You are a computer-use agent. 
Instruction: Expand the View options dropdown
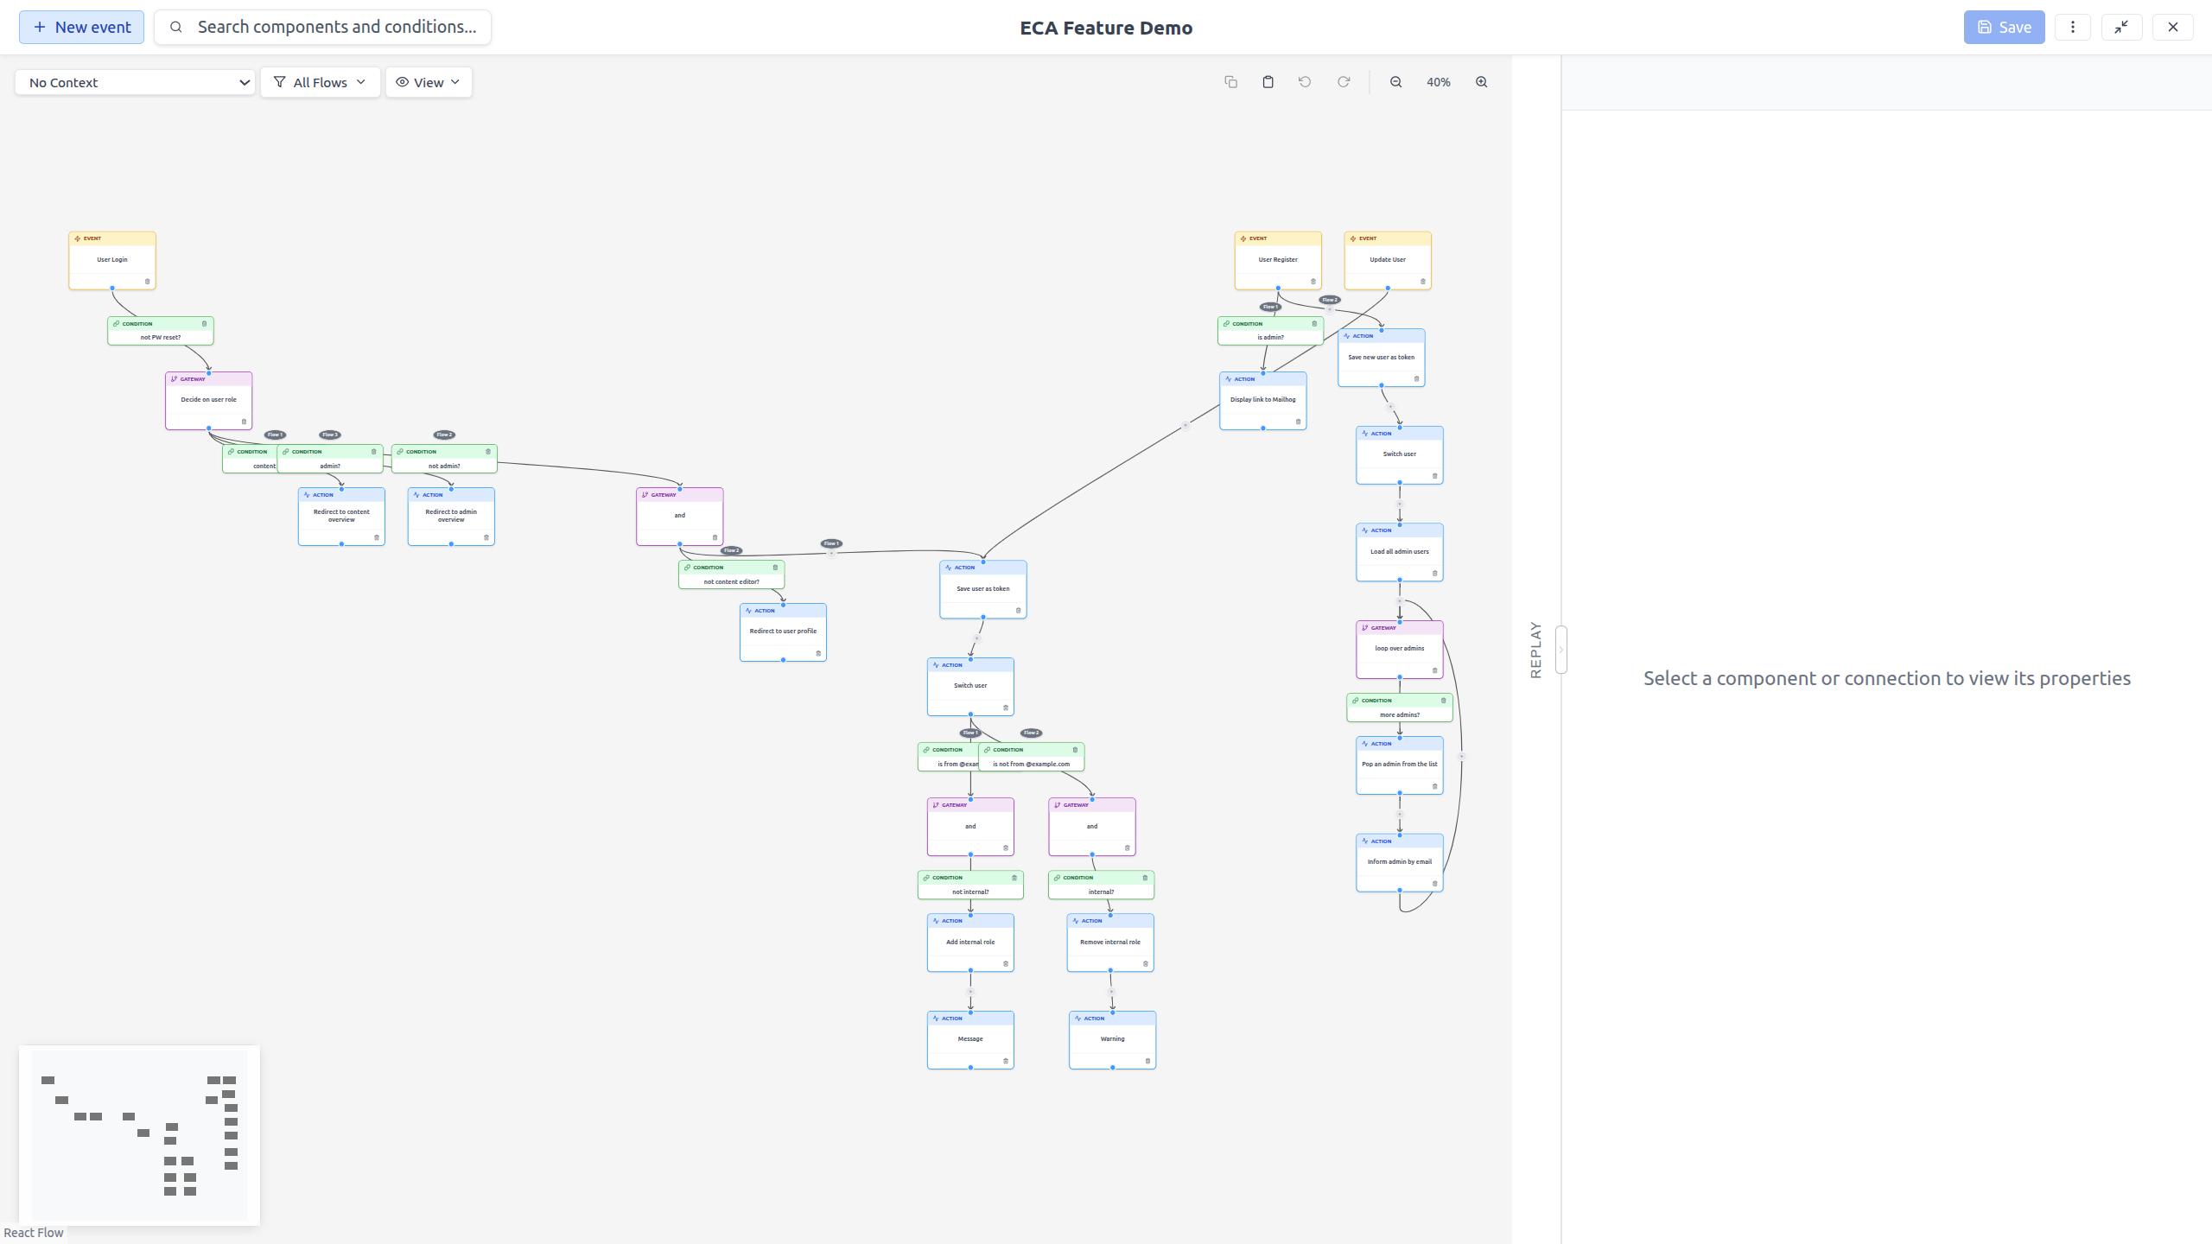[x=428, y=82]
